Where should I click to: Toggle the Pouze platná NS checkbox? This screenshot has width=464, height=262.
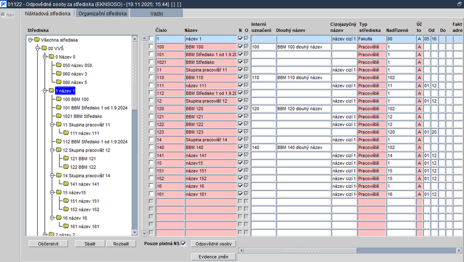click(x=183, y=243)
